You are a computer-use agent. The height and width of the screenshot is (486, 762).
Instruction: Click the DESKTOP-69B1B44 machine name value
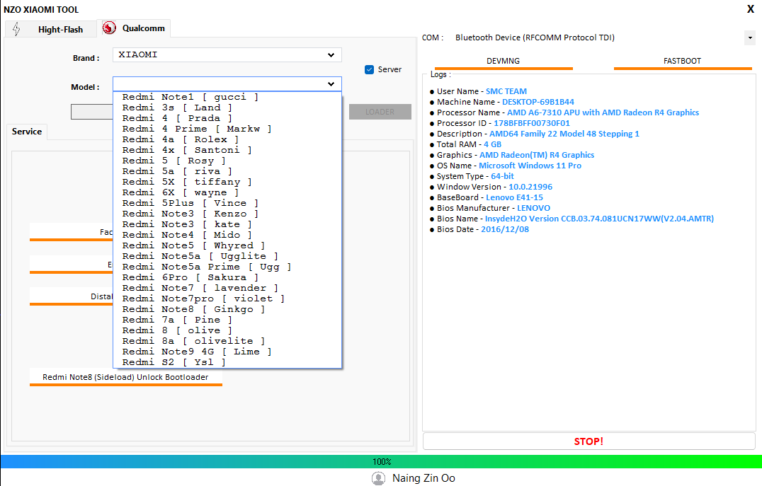coord(538,102)
